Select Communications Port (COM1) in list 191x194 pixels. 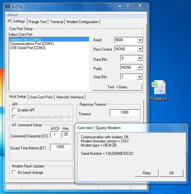49,44
